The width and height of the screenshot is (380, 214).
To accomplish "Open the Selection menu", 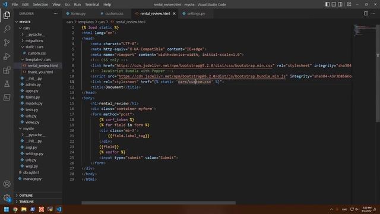I will (x=40, y=4).
